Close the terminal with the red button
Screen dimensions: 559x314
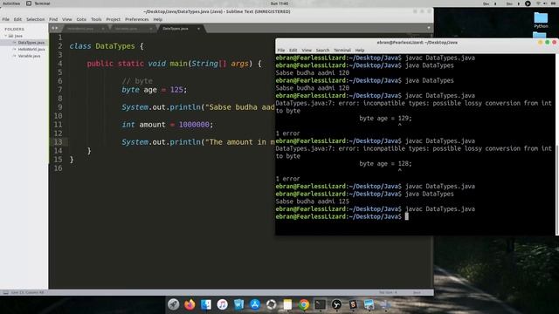pyautogui.click(x=554, y=43)
